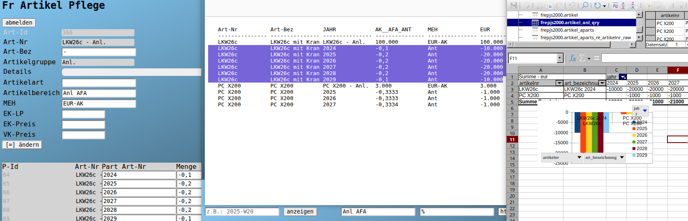Click the Artikelbereich field showing Anl AFA
Image resolution: width=688 pixels, height=221 pixels.
pyautogui.click(x=99, y=93)
